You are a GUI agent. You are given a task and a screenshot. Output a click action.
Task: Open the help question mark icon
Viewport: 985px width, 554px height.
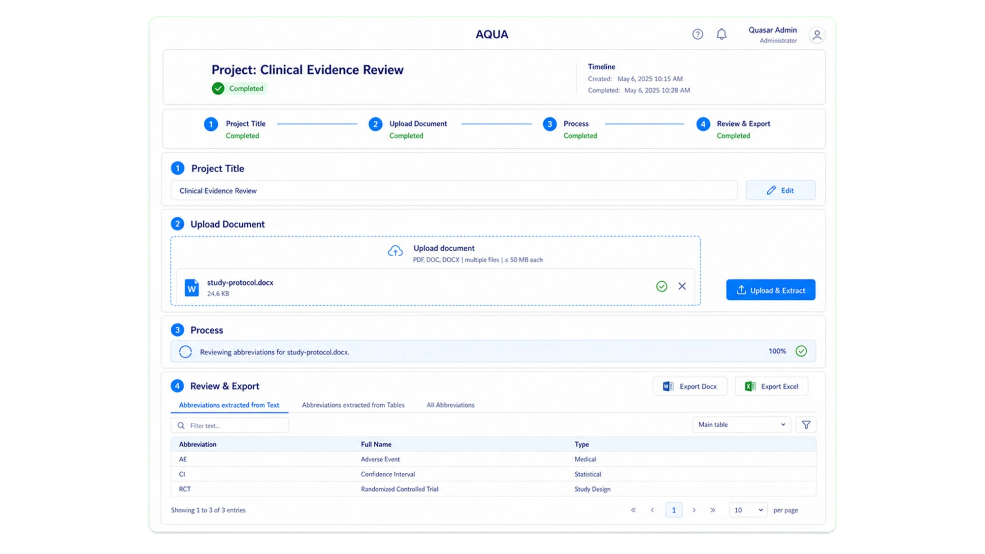tap(697, 34)
